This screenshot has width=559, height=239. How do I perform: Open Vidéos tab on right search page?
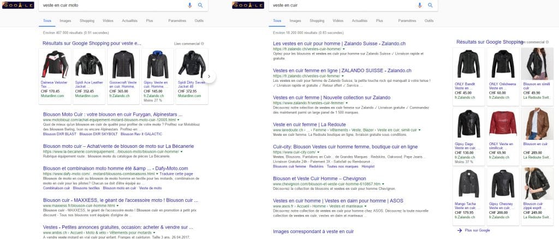[338, 21]
